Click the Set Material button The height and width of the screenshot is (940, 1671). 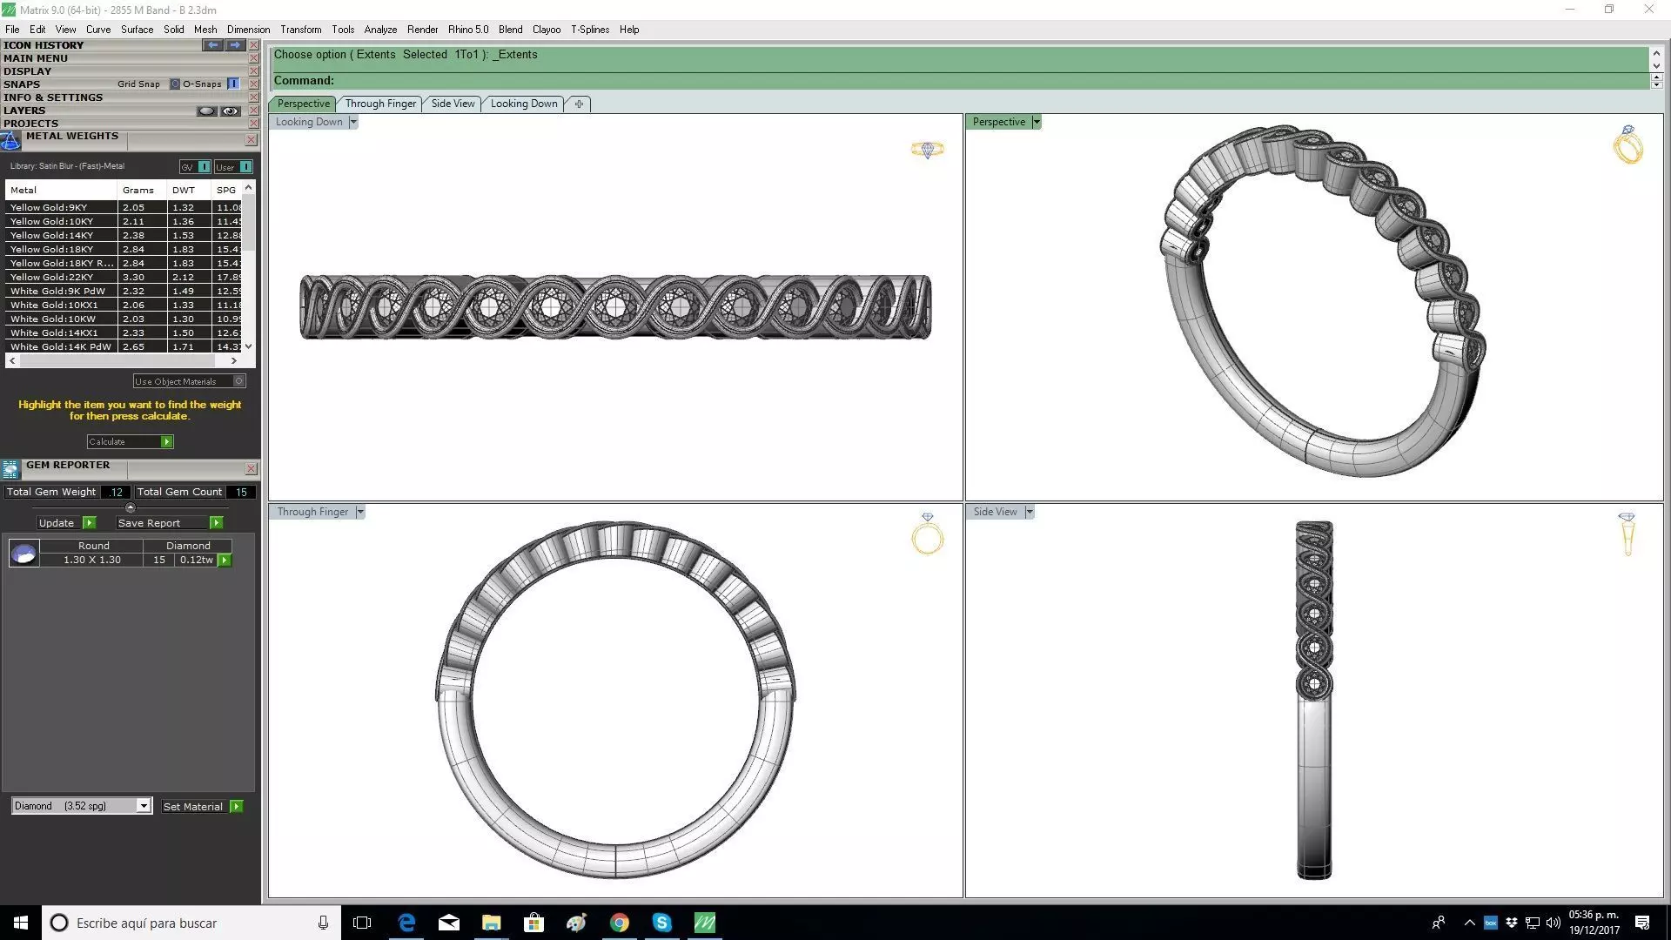(202, 807)
